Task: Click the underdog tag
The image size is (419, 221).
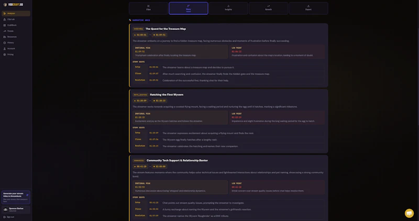Action: click(138, 29)
